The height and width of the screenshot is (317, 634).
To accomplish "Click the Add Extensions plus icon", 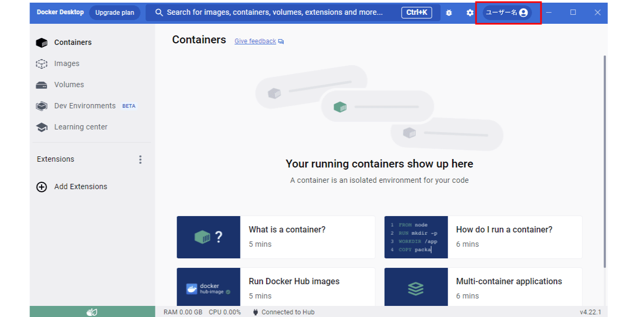I will [42, 187].
